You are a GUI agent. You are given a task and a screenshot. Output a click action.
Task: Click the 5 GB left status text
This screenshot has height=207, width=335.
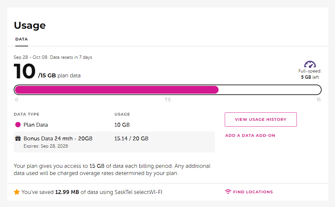pos(310,77)
